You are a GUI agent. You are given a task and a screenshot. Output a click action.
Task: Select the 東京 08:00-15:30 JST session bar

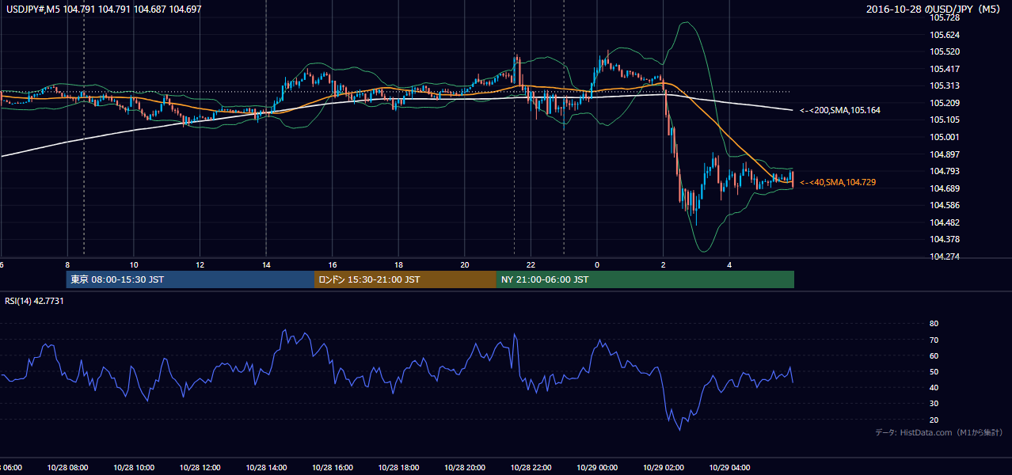pyautogui.click(x=190, y=279)
